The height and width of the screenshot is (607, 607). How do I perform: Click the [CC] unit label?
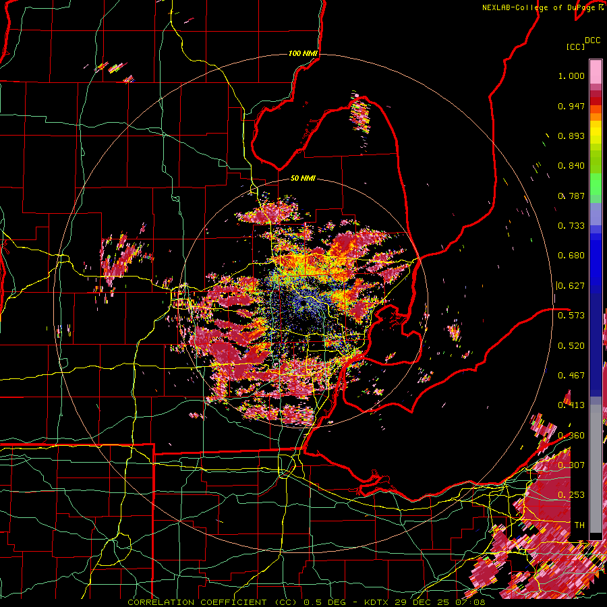tap(575, 47)
